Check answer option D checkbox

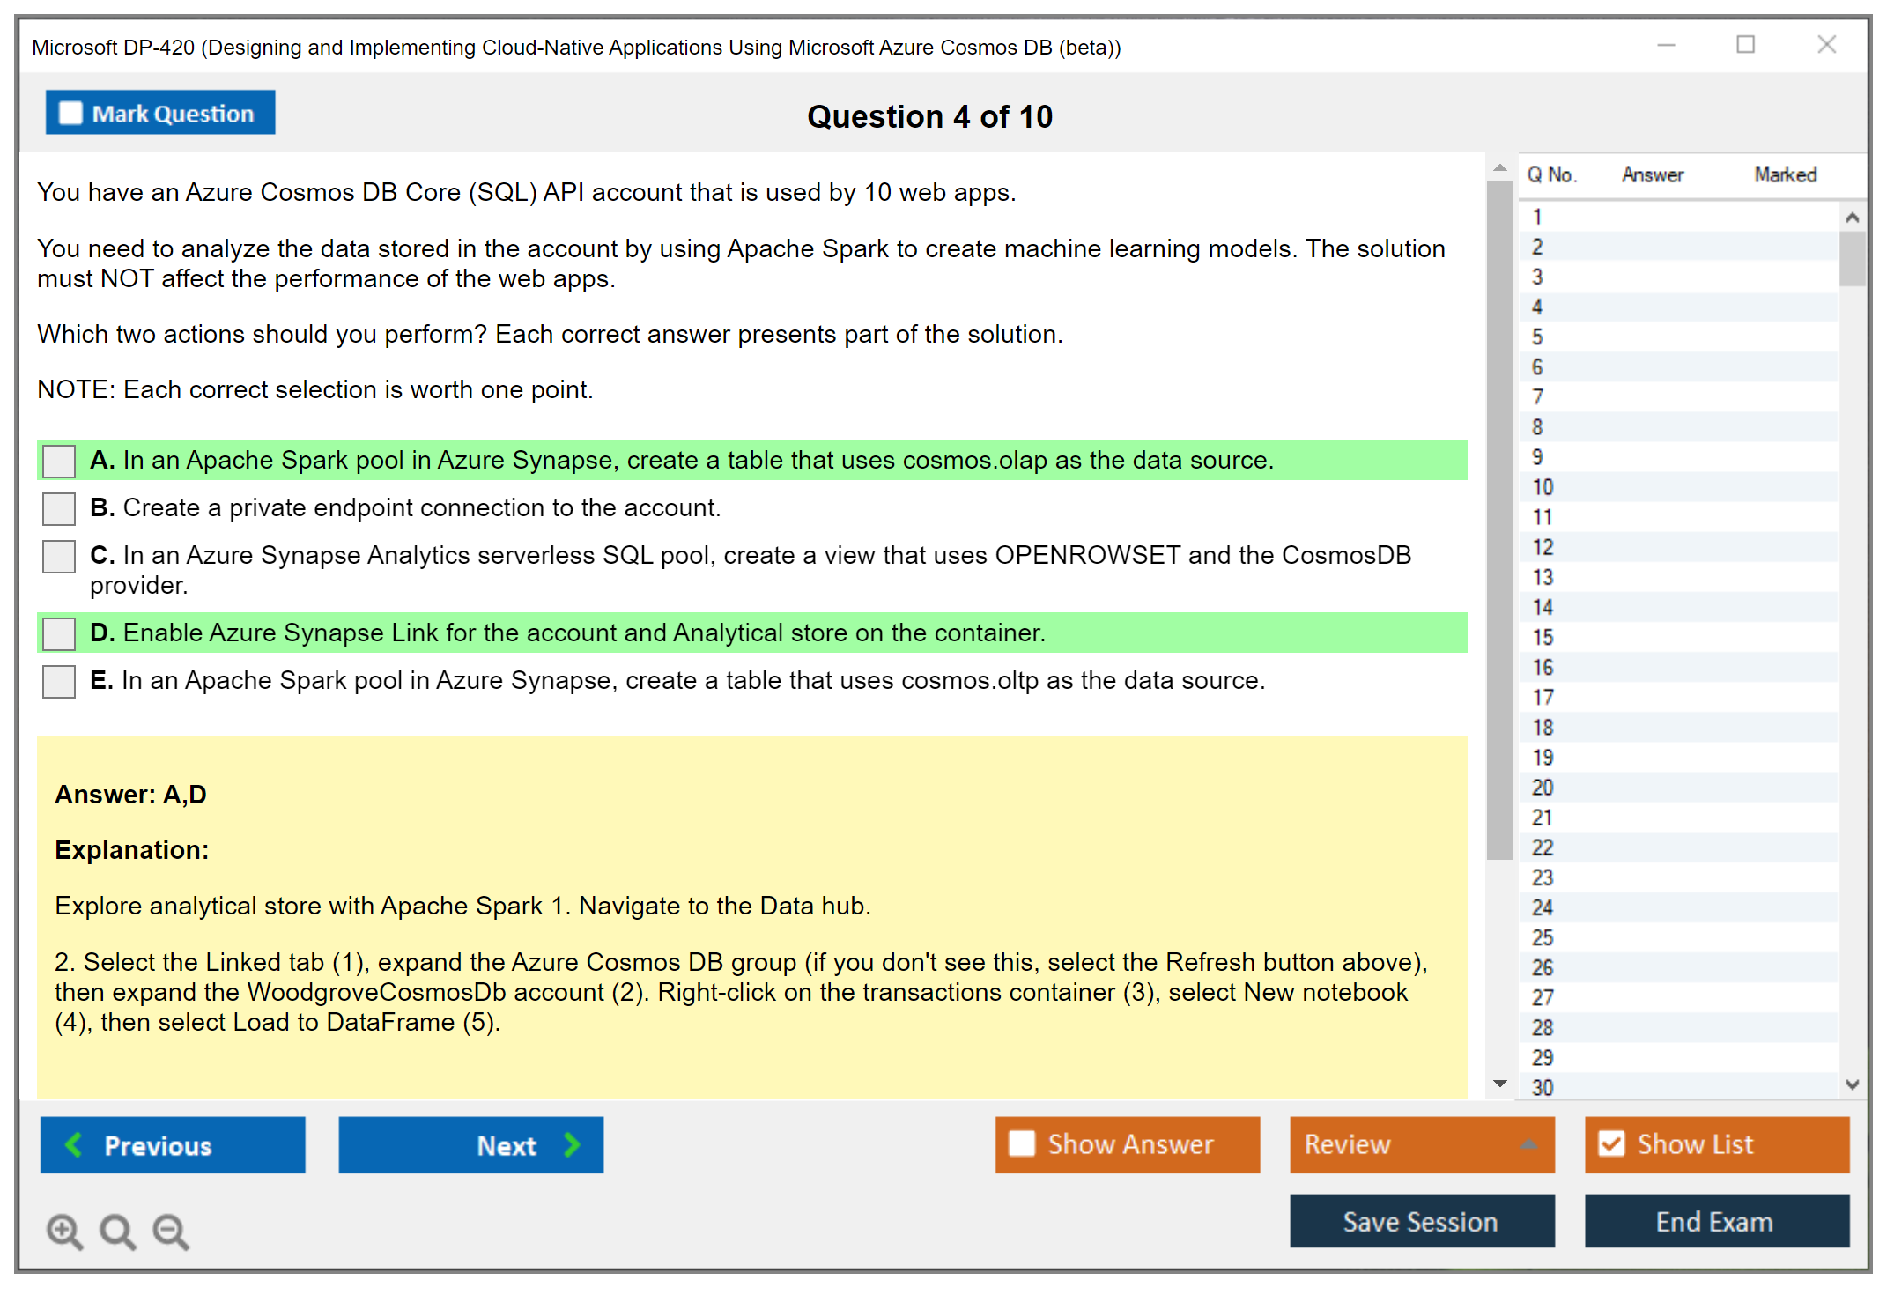[x=59, y=633]
